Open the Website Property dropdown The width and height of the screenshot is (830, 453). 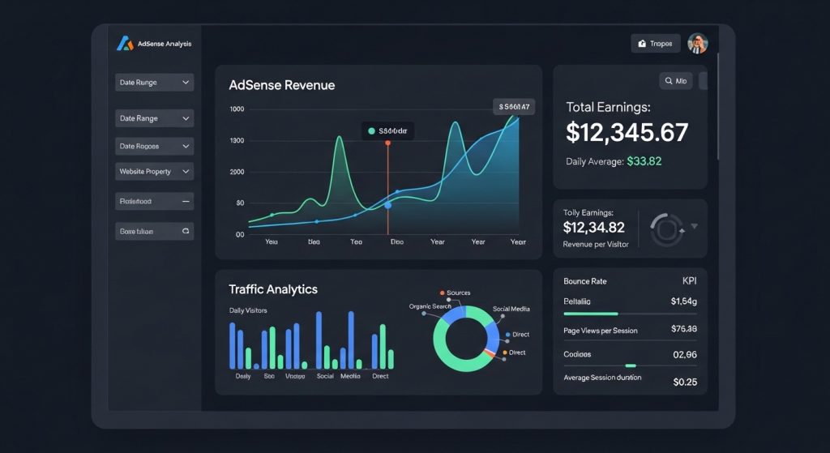pyautogui.click(x=154, y=172)
